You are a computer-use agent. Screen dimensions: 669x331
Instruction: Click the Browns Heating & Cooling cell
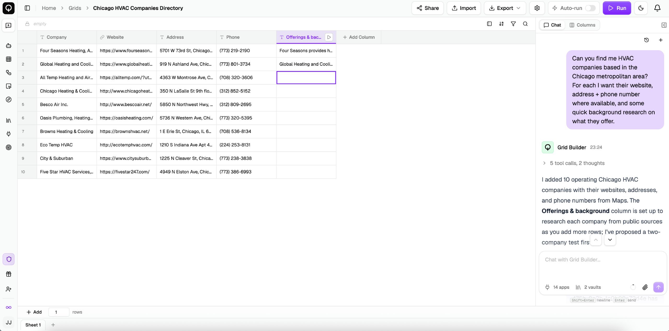click(x=67, y=131)
